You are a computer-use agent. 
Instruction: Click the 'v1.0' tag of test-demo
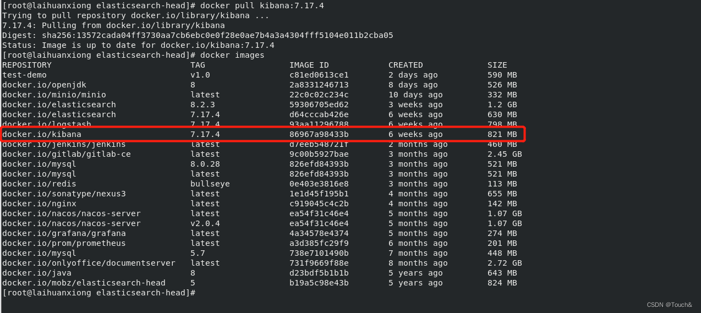(x=200, y=75)
